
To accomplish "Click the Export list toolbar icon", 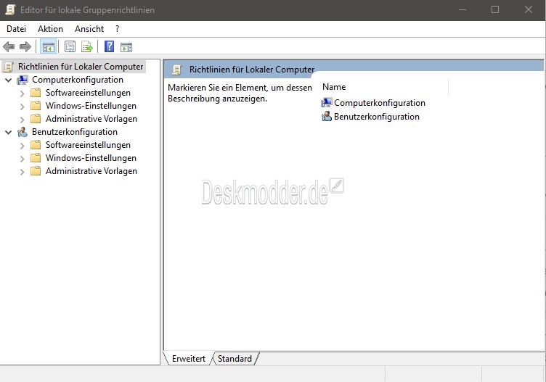I will click(87, 46).
